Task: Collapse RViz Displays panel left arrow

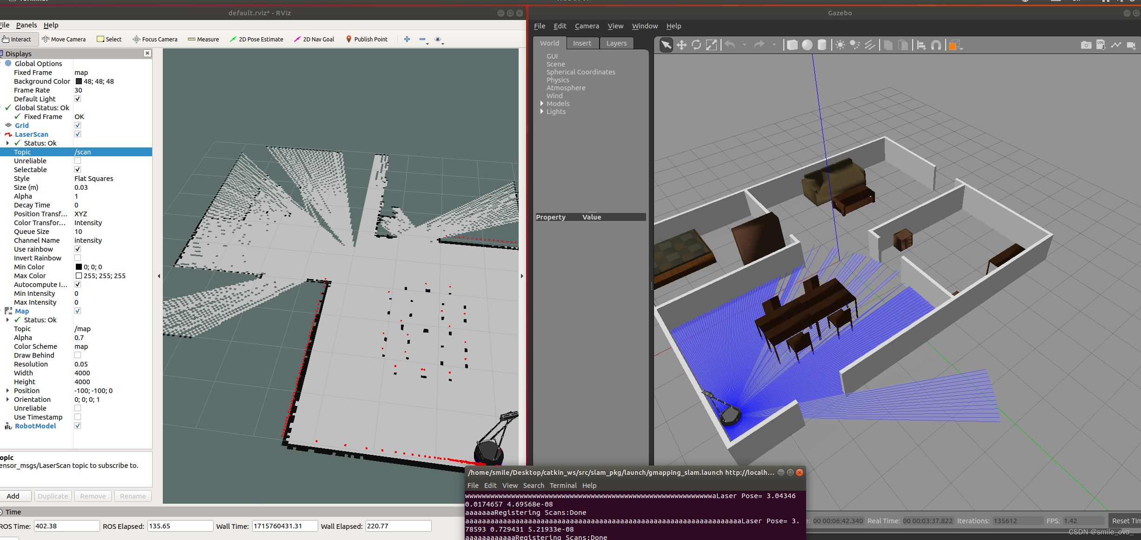Action: [159, 276]
